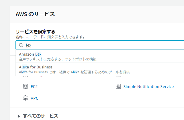Click the EC2 chip icon

[25, 86]
